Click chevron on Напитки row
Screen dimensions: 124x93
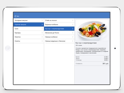[x=42, y=37]
